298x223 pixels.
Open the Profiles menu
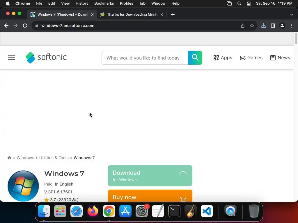pyautogui.click(x=126, y=3)
